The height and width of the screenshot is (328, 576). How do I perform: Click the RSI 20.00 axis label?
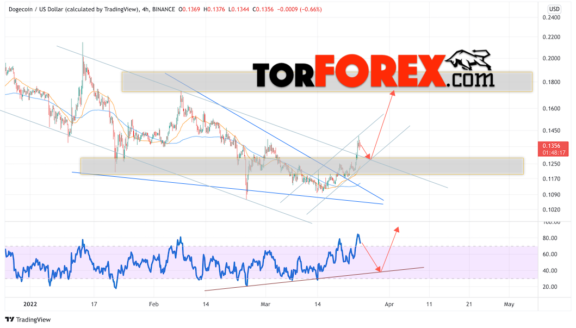pos(550,287)
